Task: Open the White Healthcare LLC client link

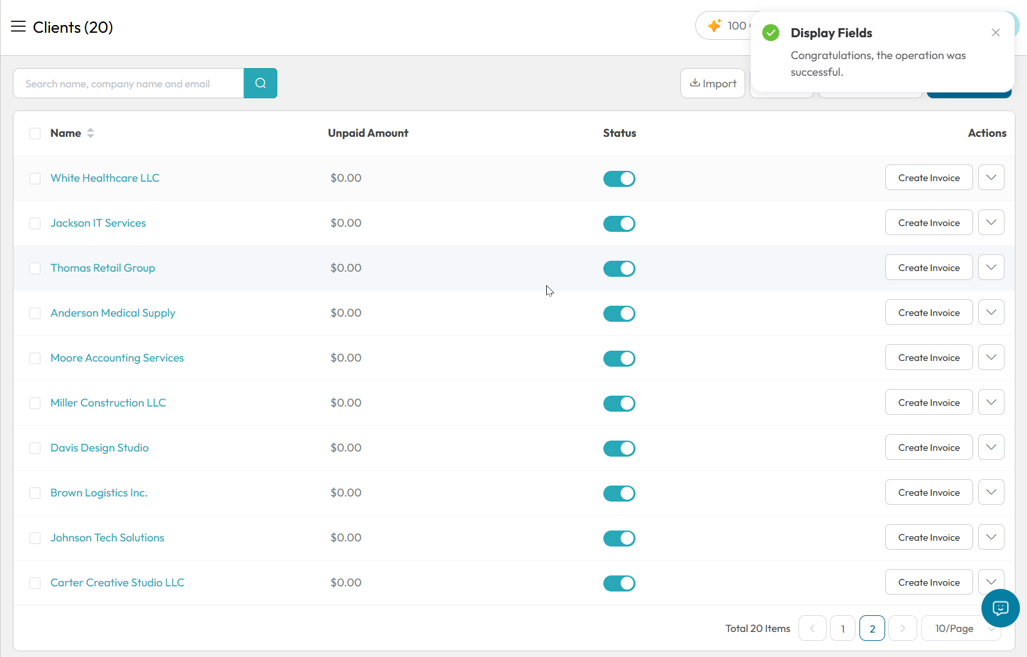Action: pyautogui.click(x=105, y=178)
